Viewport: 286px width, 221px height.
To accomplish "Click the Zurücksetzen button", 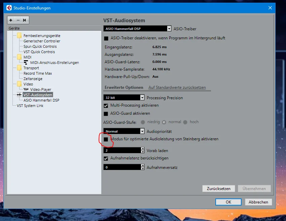I will tap(218, 189).
